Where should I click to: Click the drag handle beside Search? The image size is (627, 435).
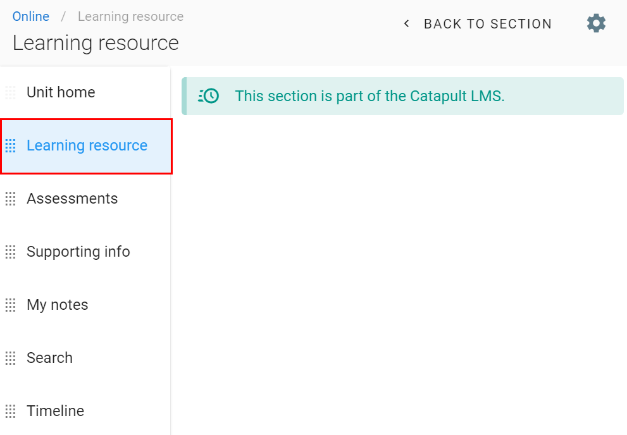(x=10, y=358)
